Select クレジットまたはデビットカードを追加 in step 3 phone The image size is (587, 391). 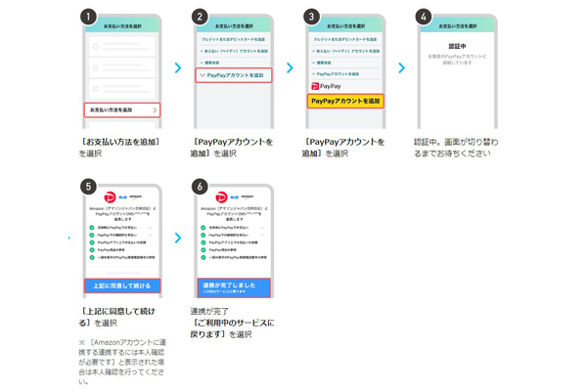345,39
